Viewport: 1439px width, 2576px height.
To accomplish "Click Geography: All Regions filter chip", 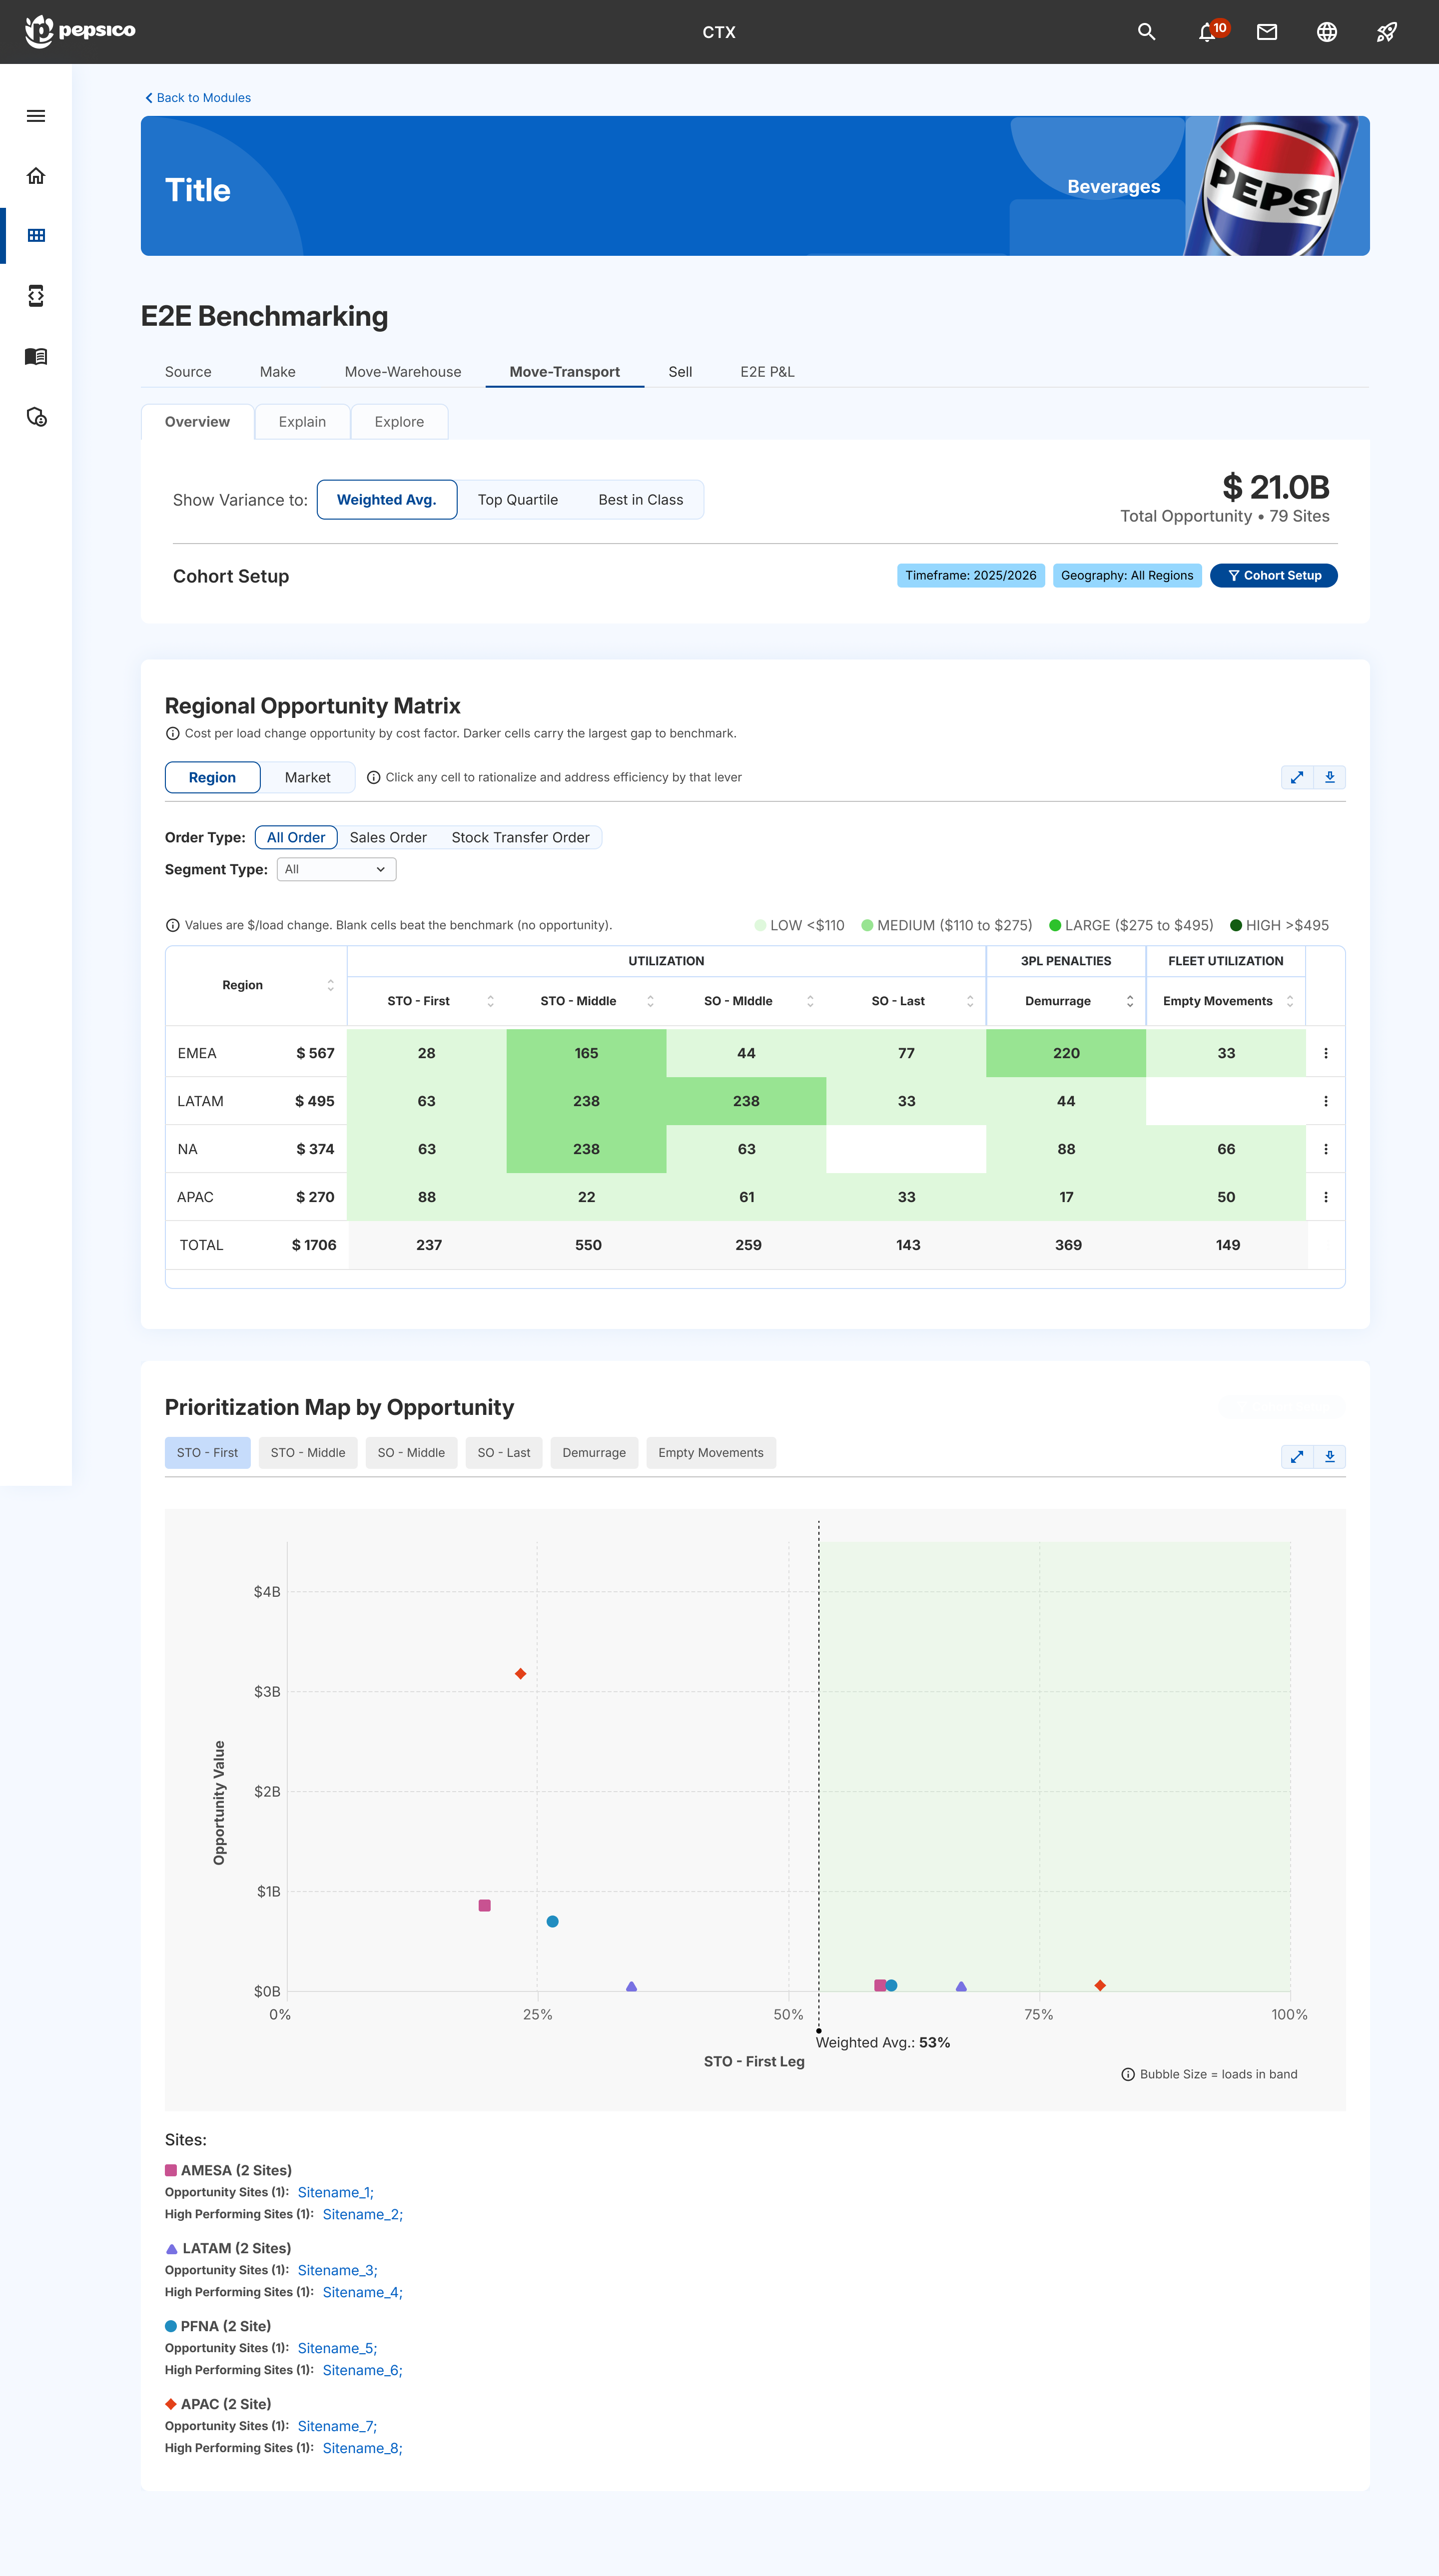I will [x=1127, y=575].
